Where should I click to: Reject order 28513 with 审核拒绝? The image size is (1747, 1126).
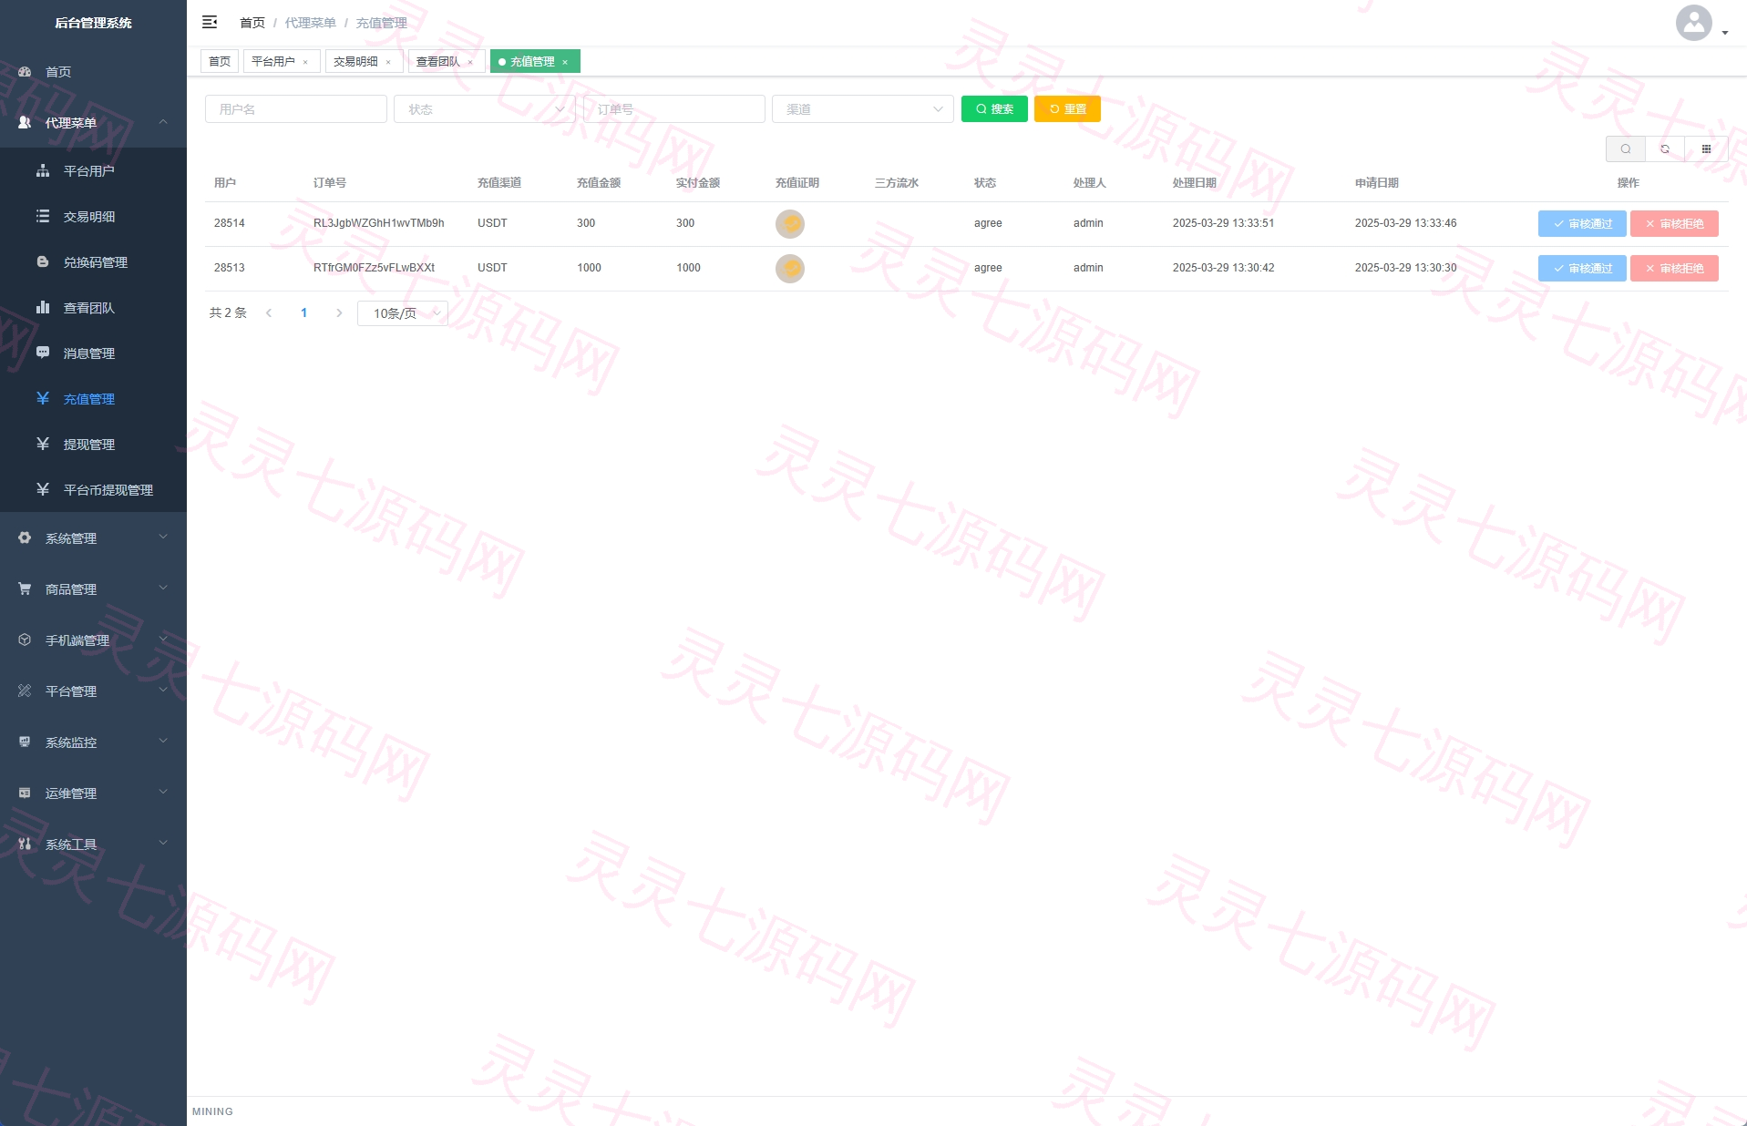pyautogui.click(x=1674, y=268)
